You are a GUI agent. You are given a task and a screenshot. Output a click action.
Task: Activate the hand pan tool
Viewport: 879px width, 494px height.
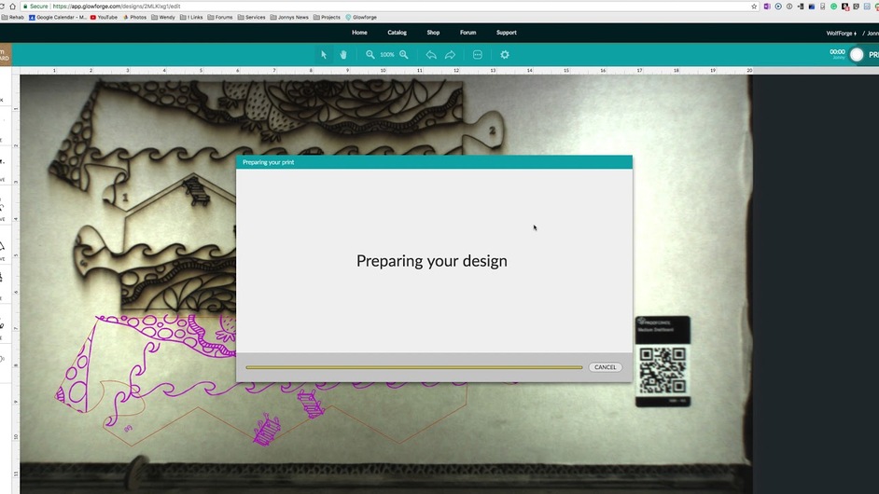[343, 55]
